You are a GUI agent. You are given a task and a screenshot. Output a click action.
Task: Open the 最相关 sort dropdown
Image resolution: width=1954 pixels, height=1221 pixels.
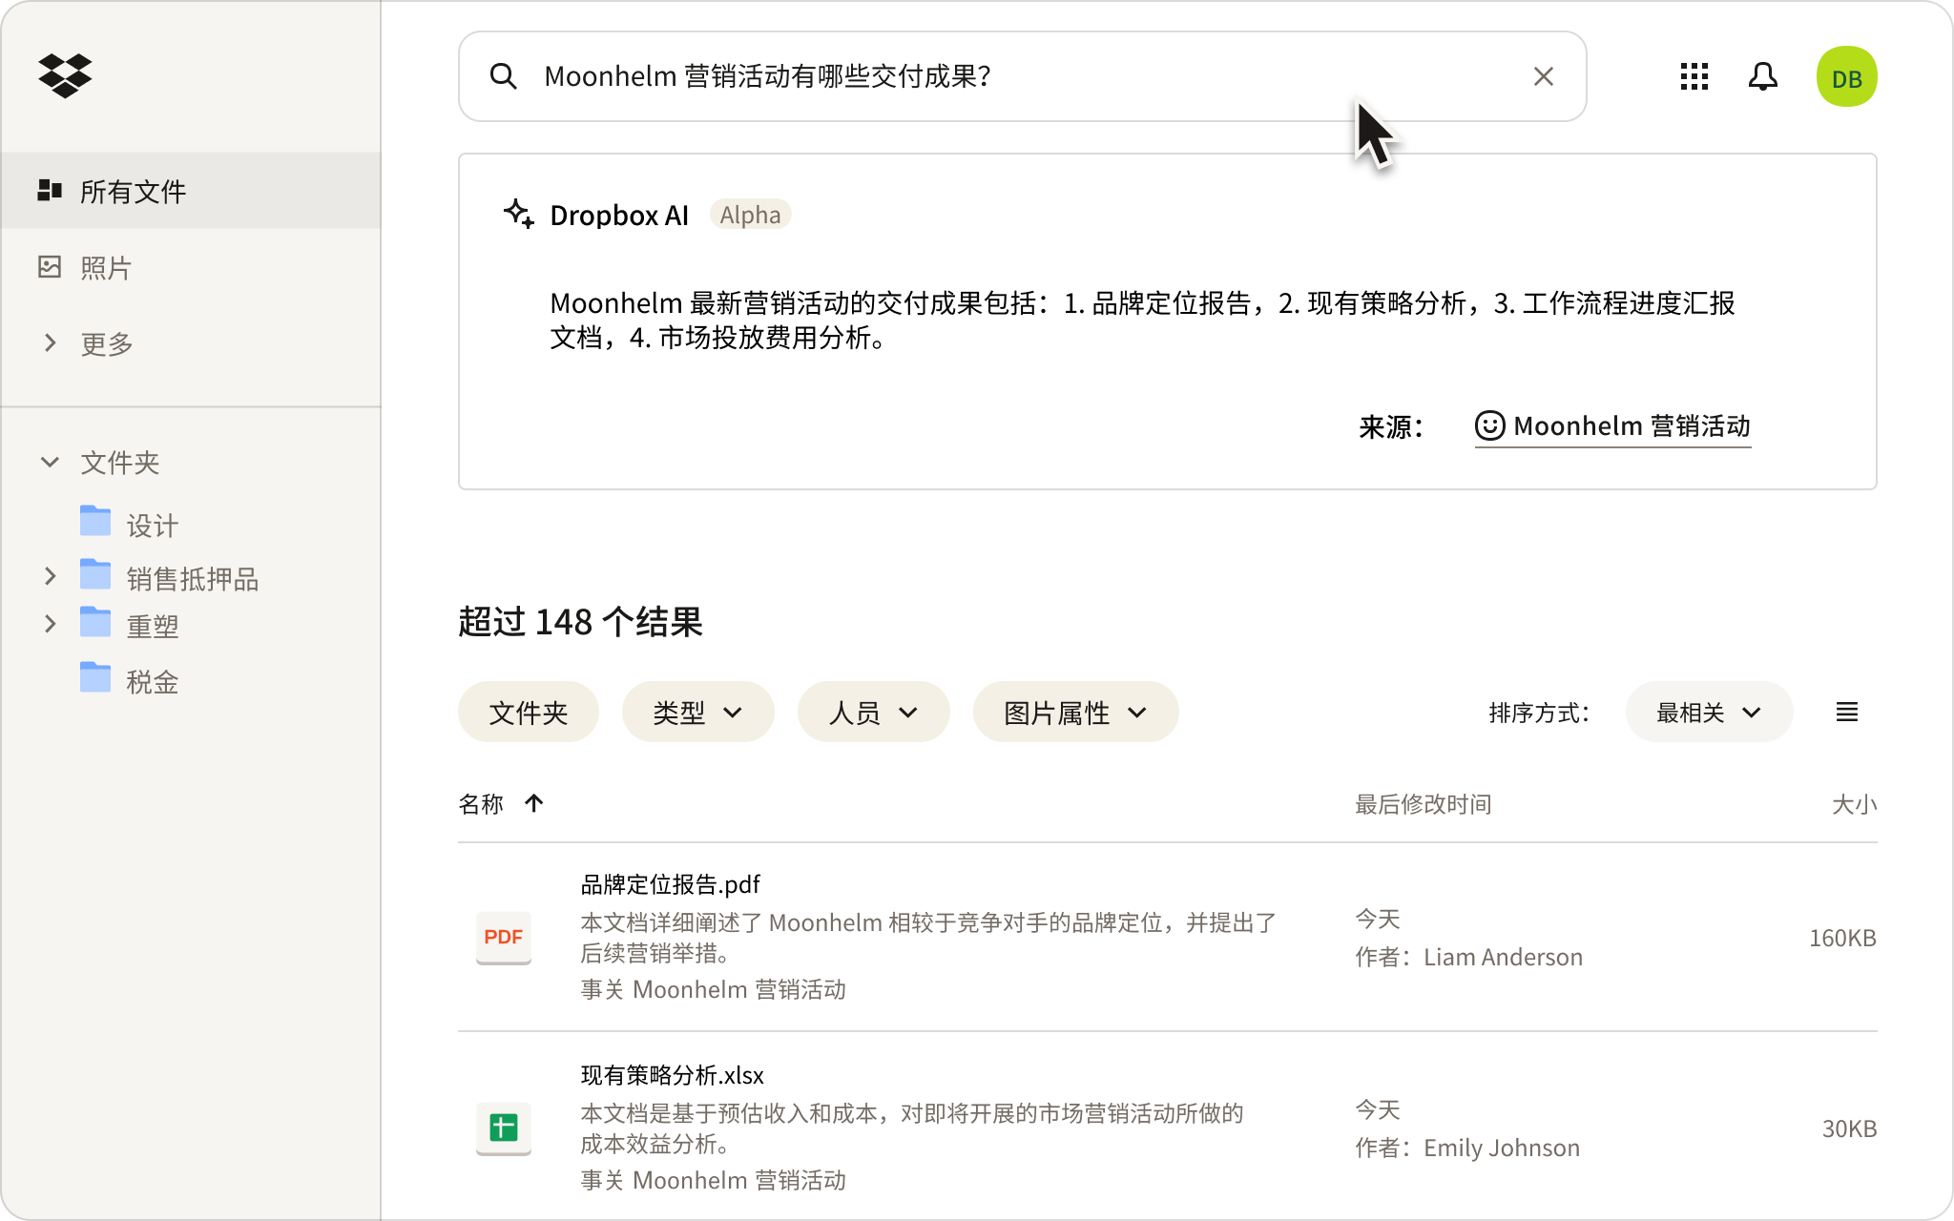pyautogui.click(x=1709, y=712)
